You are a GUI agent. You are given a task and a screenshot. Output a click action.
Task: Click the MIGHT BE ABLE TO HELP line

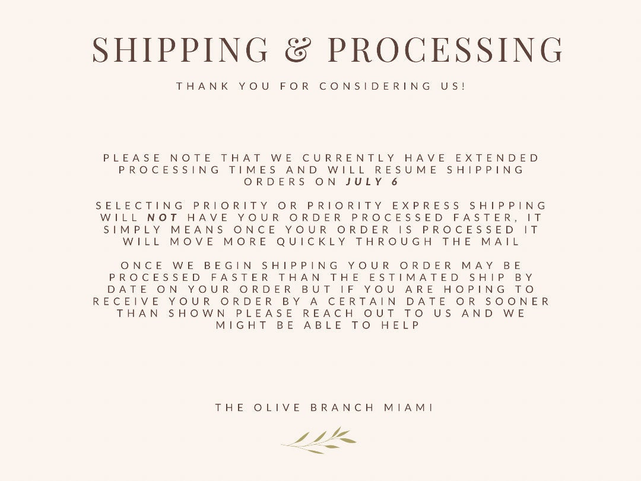click(318, 325)
